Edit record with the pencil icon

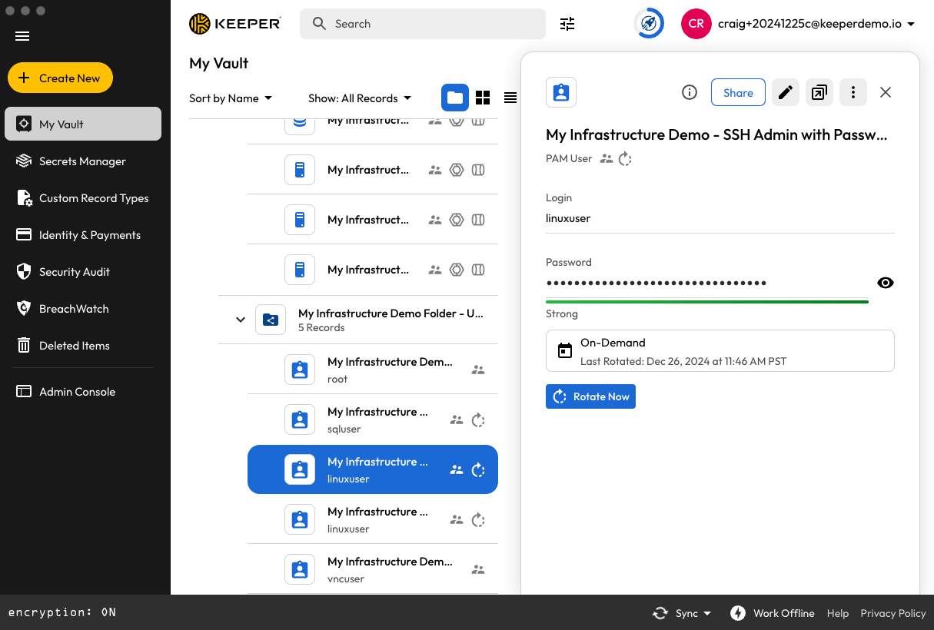(785, 92)
